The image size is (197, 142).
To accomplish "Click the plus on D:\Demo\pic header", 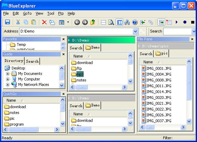I will pos(139,46).
